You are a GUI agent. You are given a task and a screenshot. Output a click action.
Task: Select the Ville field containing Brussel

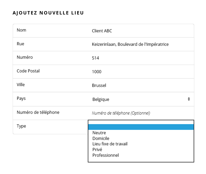(x=141, y=85)
